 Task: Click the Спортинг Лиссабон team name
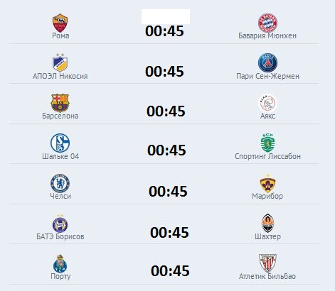click(x=267, y=156)
